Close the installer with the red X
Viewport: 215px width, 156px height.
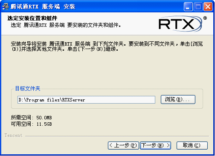coord(208,6)
